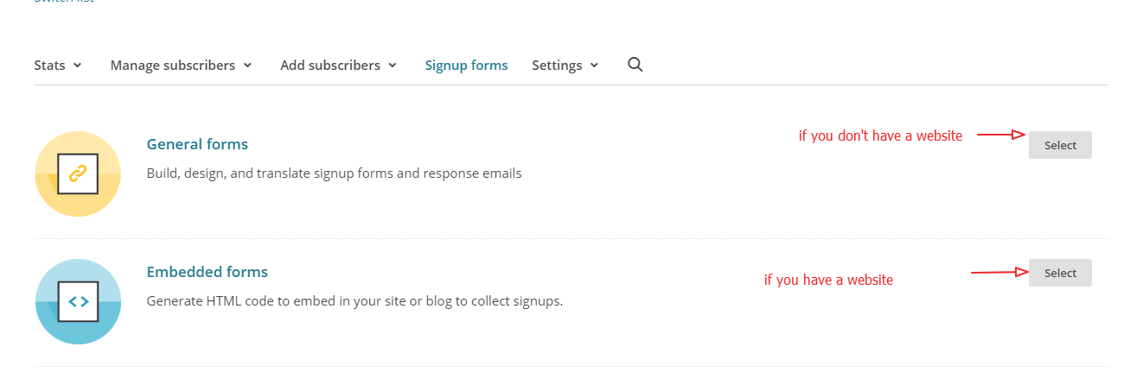Expand the Add subscribers dropdown chevron

pyautogui.click(x=393, y=66)
